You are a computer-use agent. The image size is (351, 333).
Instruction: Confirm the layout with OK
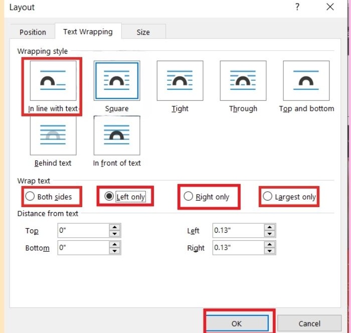click(x=237, y=323)
